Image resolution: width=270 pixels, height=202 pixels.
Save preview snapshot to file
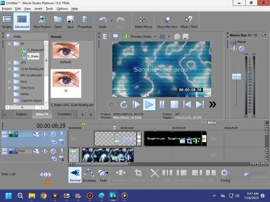[x=185, y=36]
